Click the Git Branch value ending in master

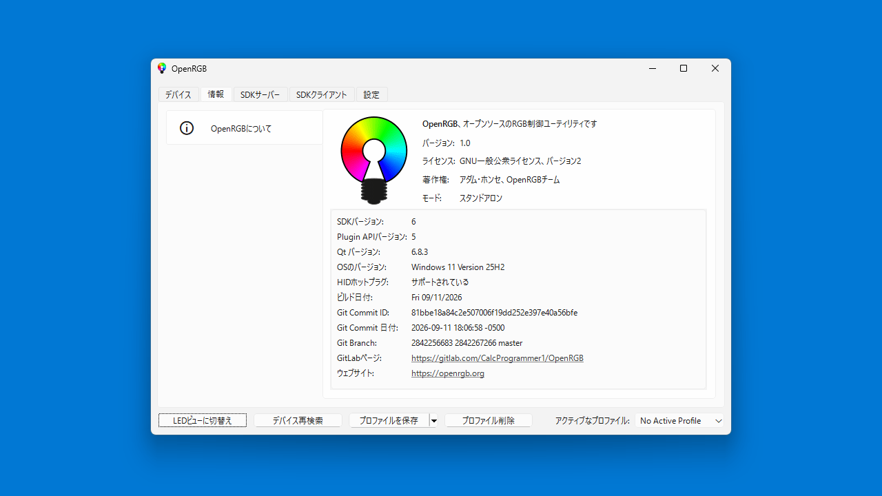(x=467, y=343)
